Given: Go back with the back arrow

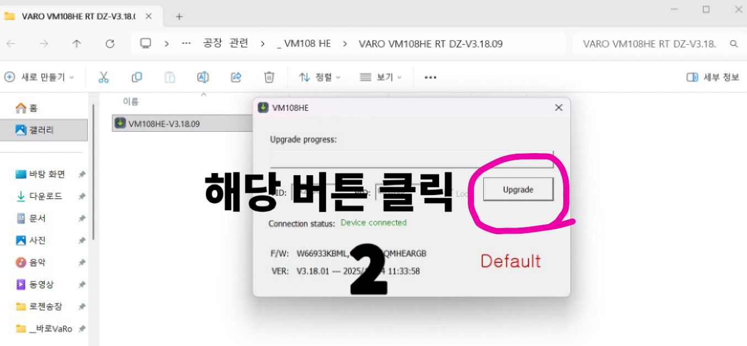Looking at the screenshot, I should (x=11, y=44).
